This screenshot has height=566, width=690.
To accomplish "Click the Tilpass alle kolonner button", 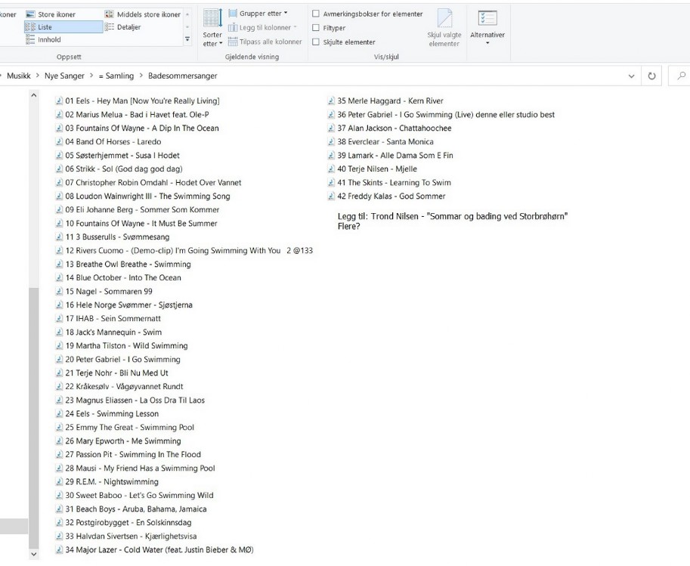I will (265, 42).
